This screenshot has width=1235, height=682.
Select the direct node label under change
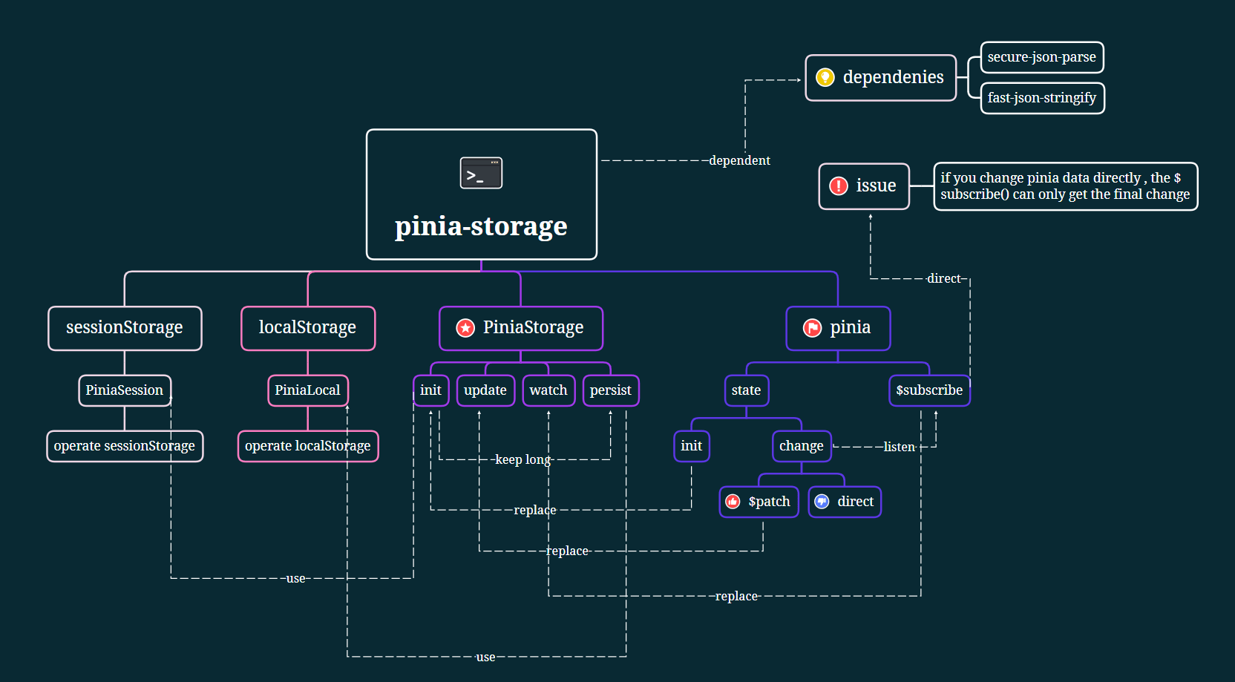(x=855, y=502)
